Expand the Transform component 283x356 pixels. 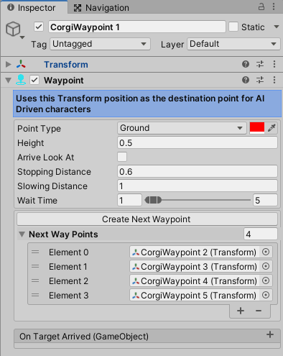point(9,64)
